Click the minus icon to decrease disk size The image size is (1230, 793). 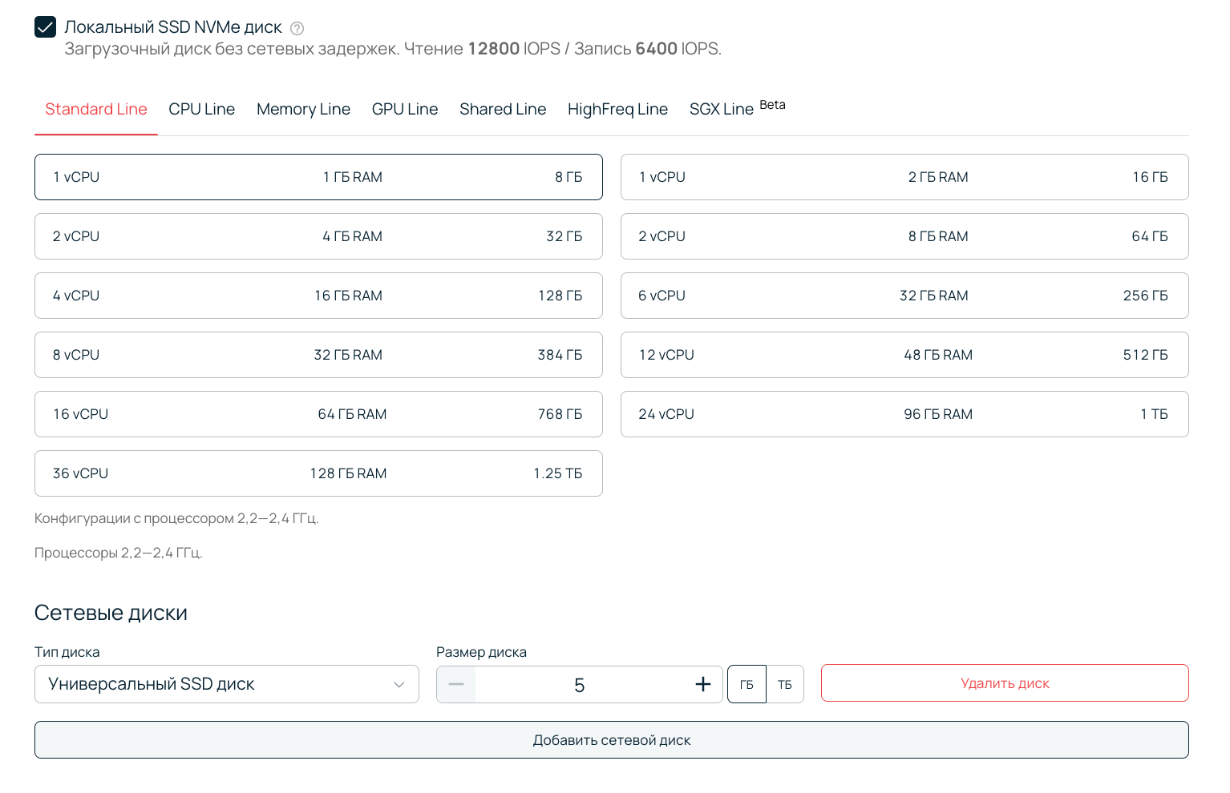[x=456, y=684]
